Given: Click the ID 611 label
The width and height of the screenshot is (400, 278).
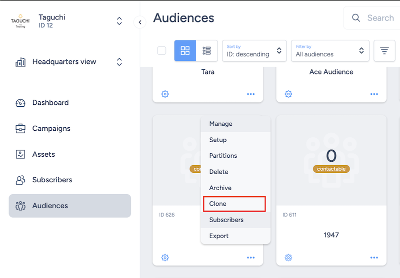Looking at the screenshot, I should (x=289, y=215).
